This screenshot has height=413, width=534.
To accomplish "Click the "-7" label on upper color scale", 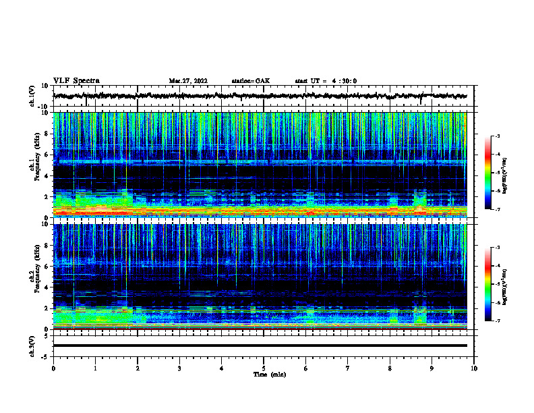I will [x=497, y=209].
